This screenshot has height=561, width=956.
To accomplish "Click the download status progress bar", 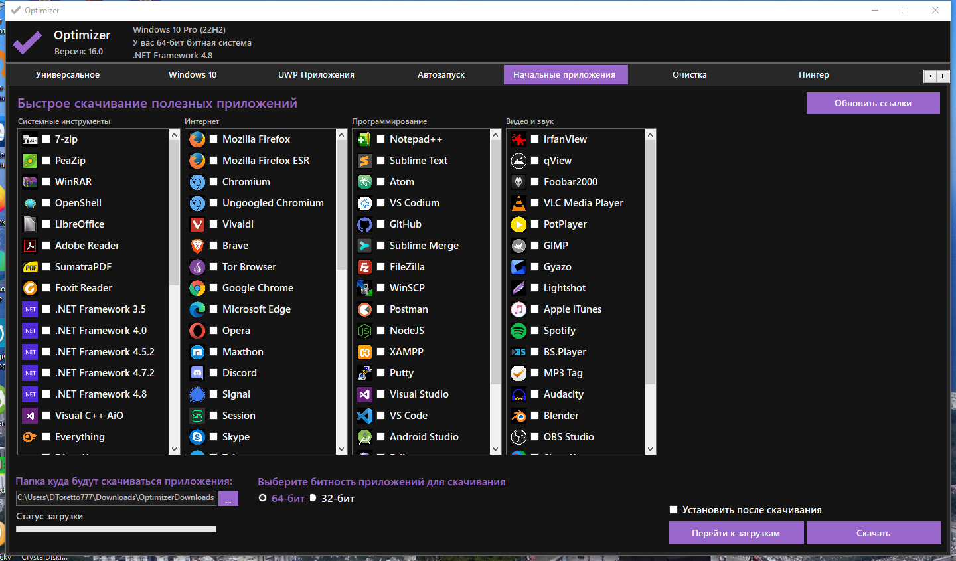I will point(116,529).
